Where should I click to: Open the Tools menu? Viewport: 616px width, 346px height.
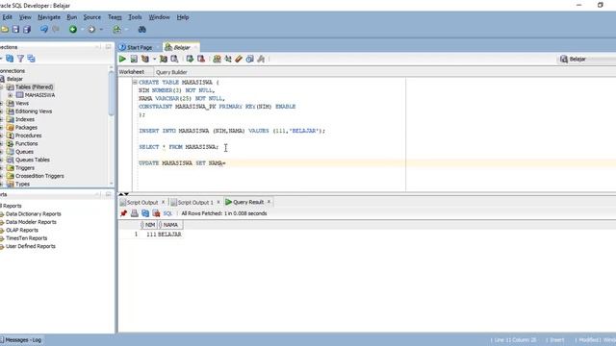[135, 17]
